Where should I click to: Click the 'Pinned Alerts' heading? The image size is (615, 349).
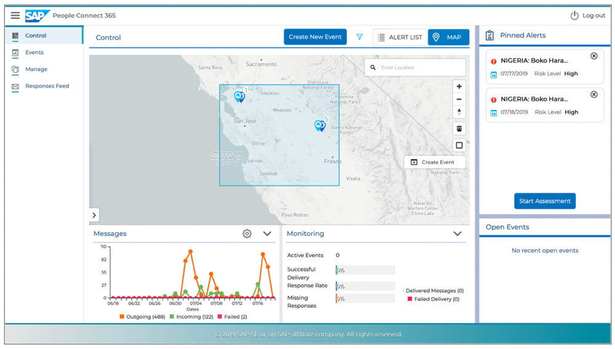click(x=523, y=35)
